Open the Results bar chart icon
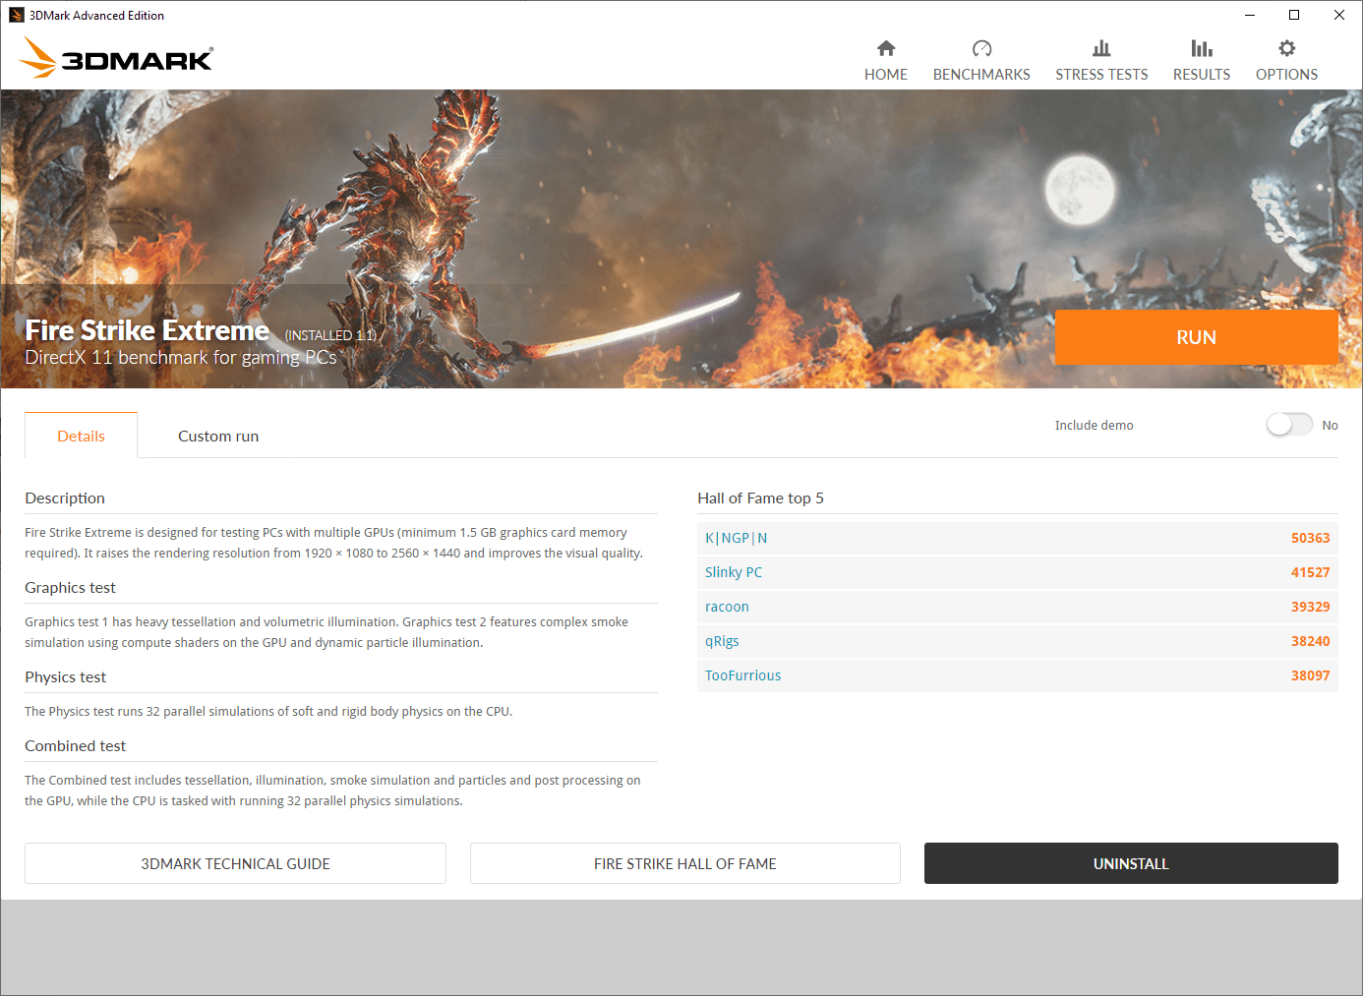 click(x=1202, y=48)
